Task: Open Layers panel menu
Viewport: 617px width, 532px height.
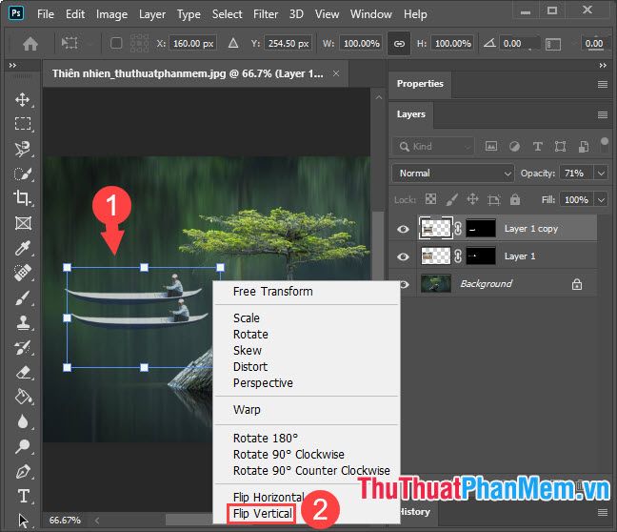Action: pyautogui.click(x=603, y=114)
